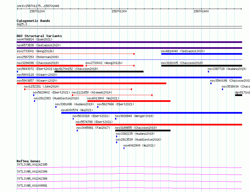Open nsv6062909 (Wu2021) variant
This screenshot has height=192, width=250.
(139, 145)
